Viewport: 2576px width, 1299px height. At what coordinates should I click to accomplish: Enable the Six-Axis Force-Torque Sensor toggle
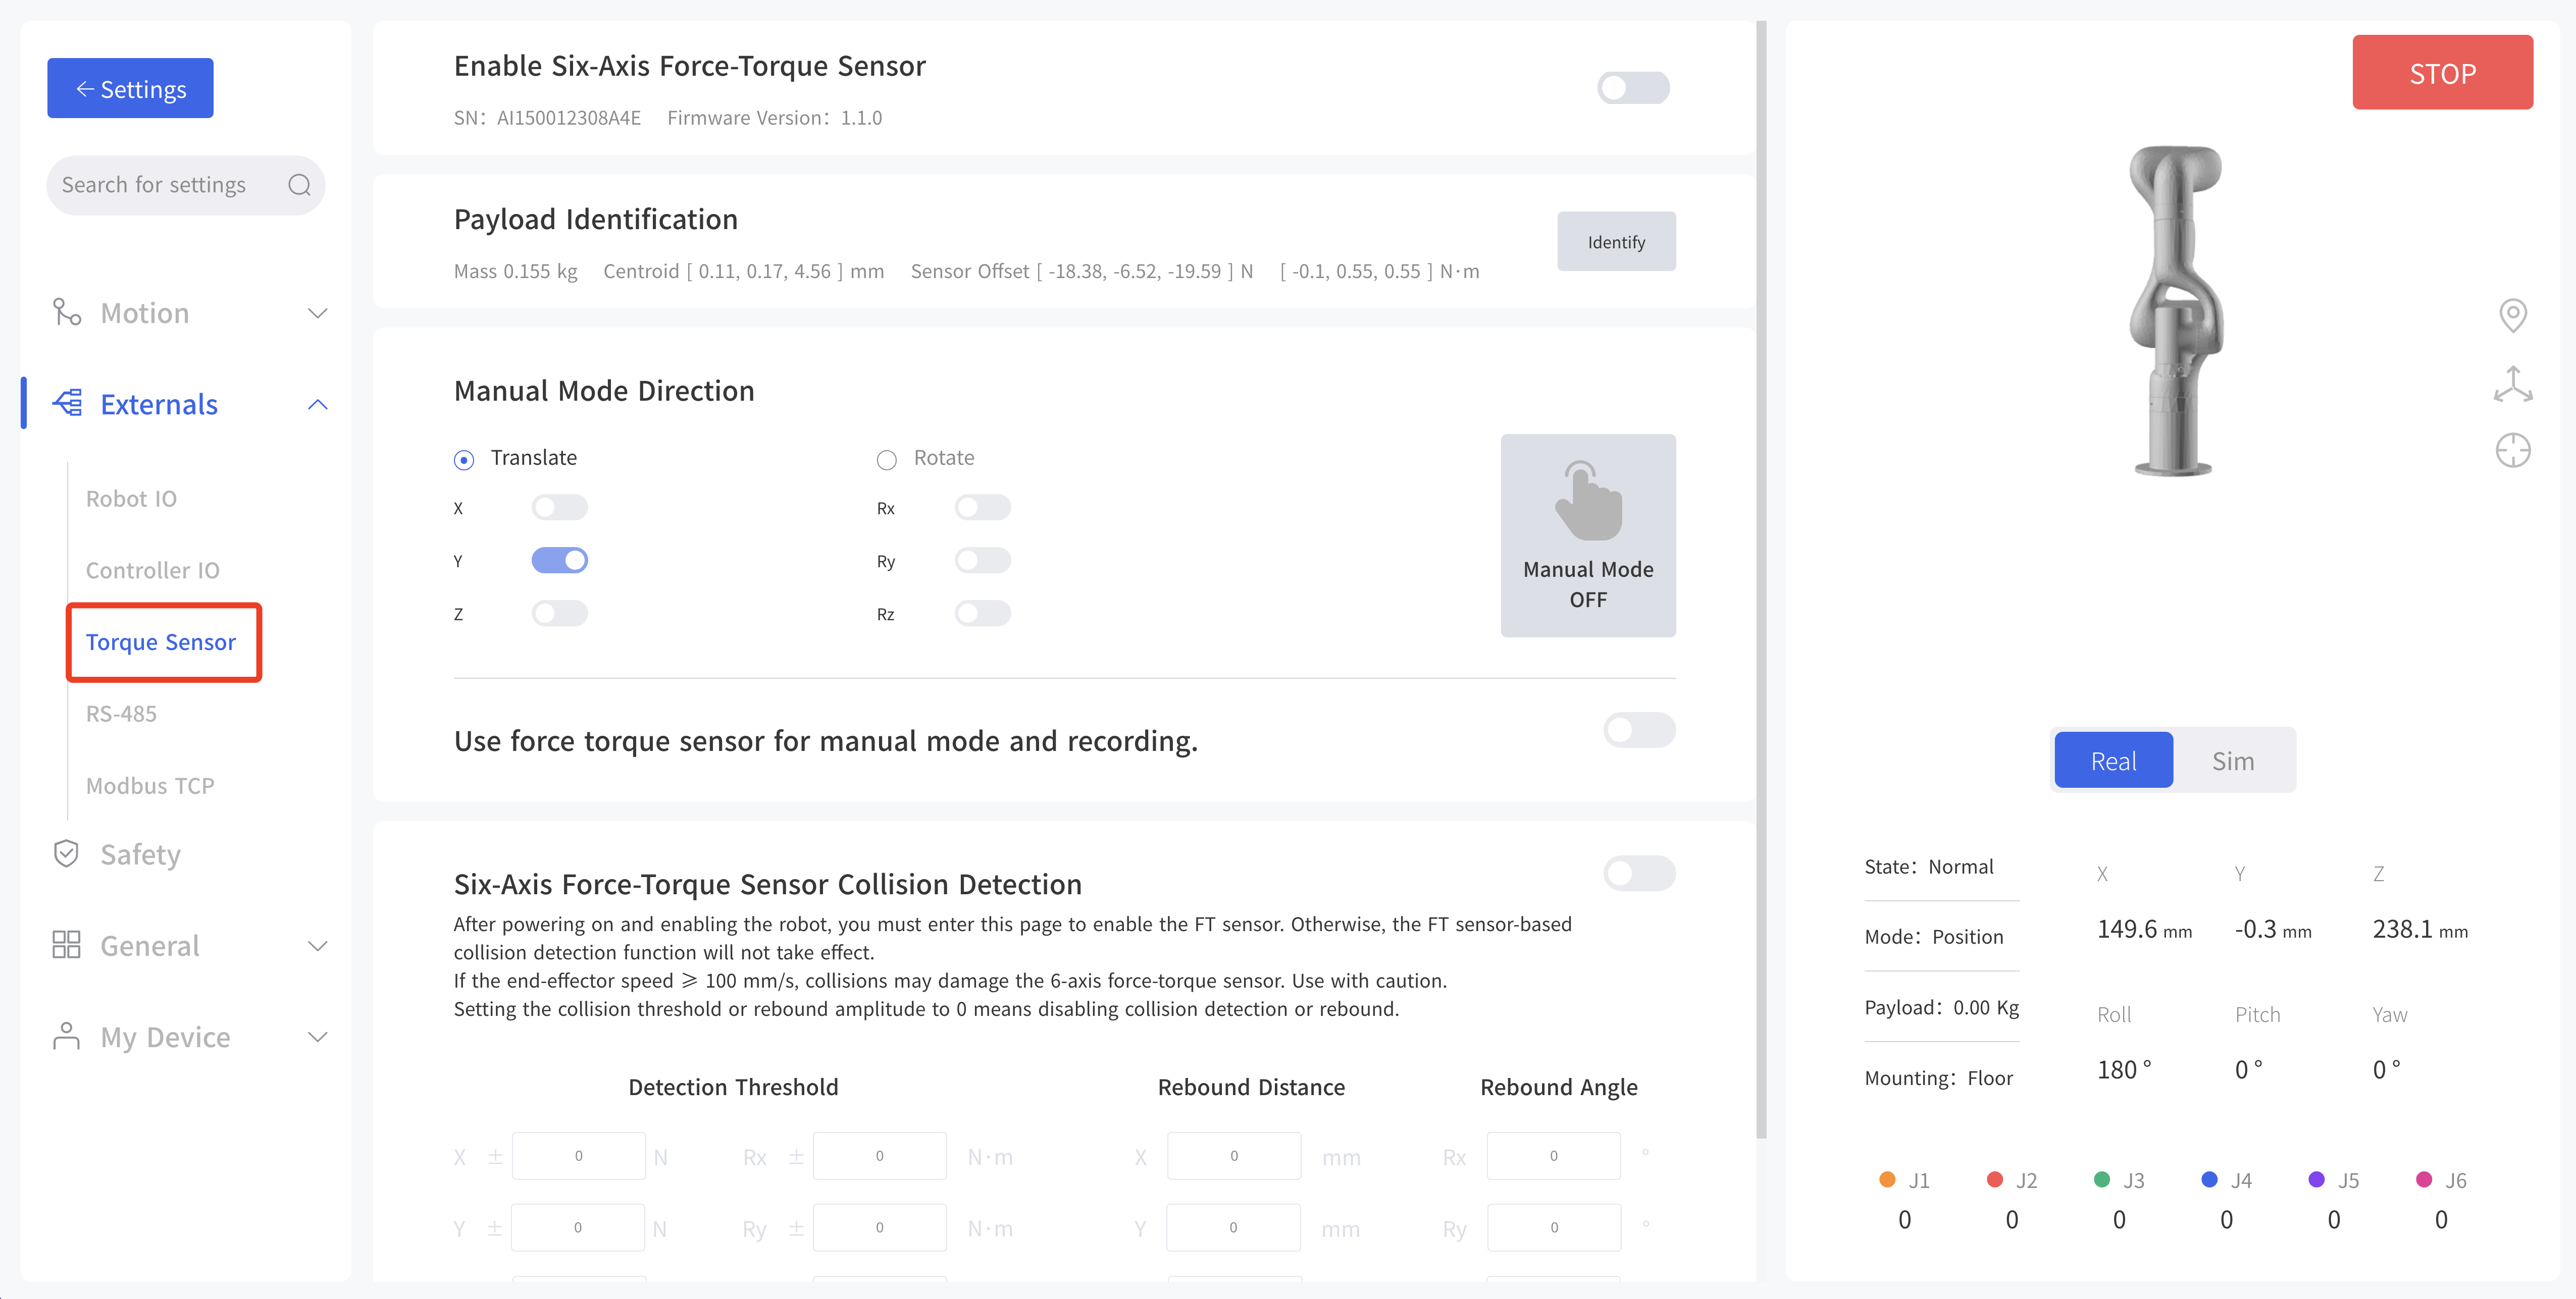point(1632,88)
